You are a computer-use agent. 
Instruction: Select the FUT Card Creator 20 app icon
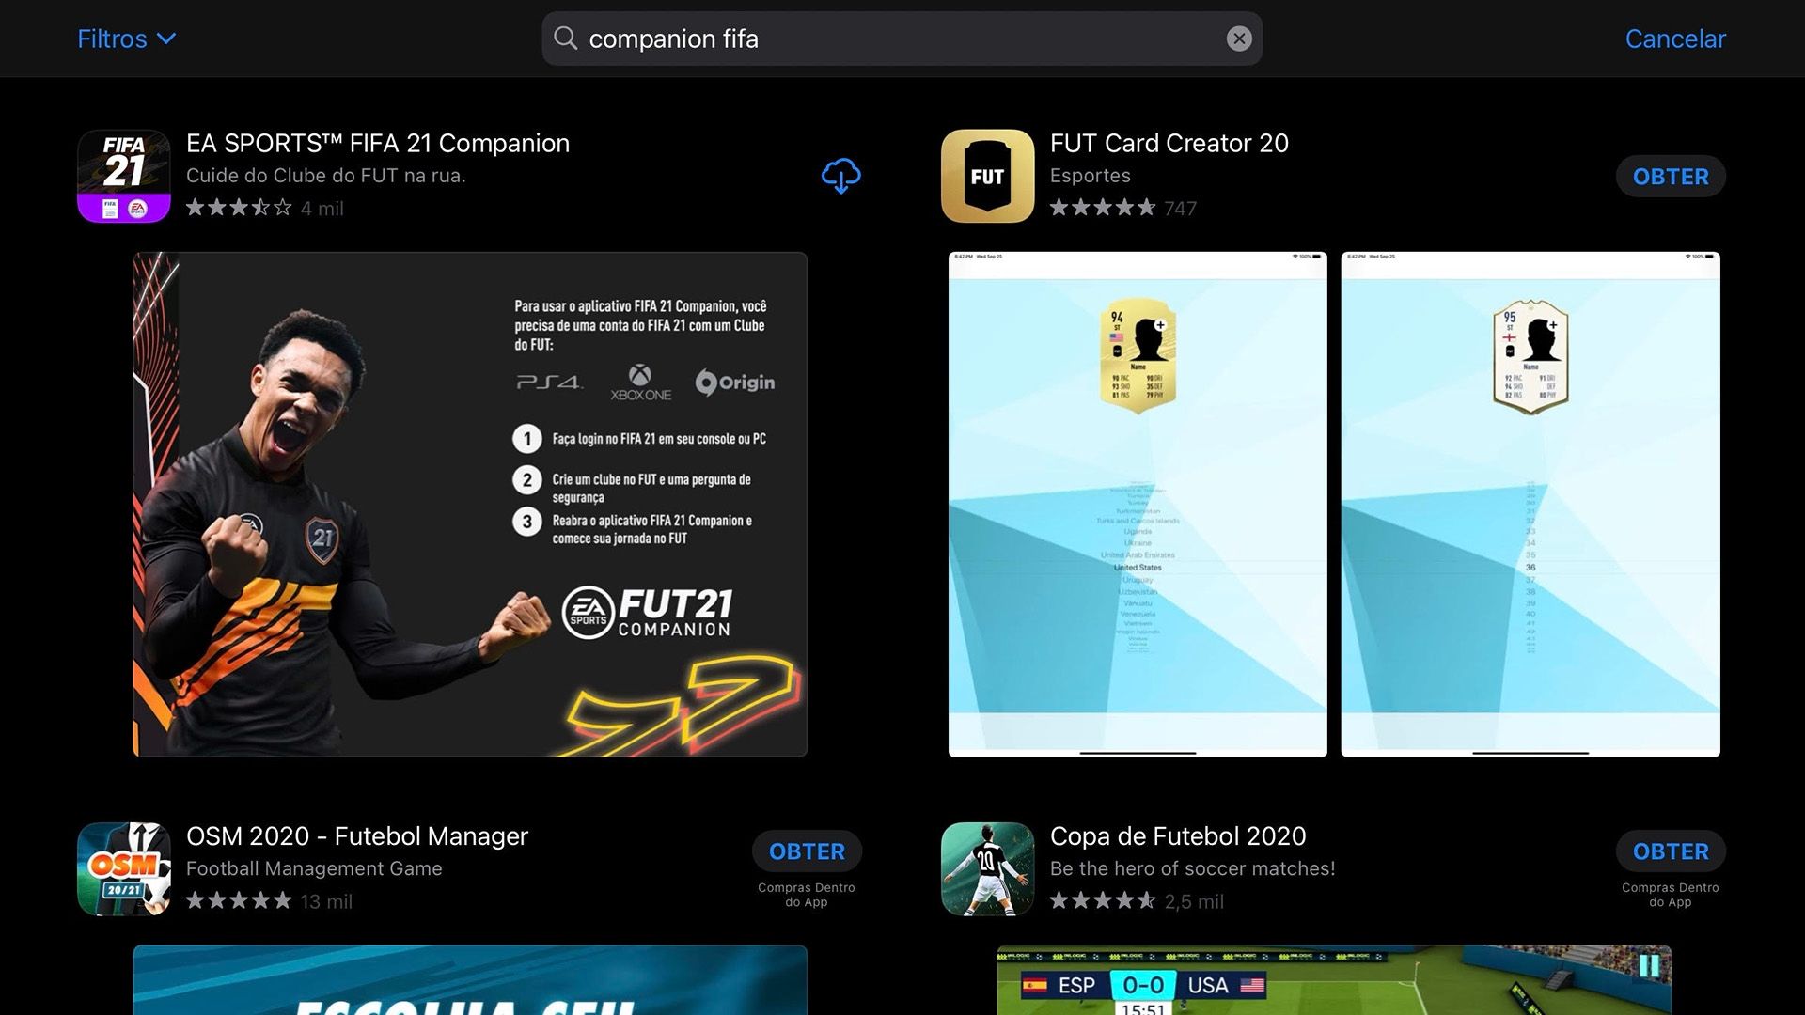point(987,175)
